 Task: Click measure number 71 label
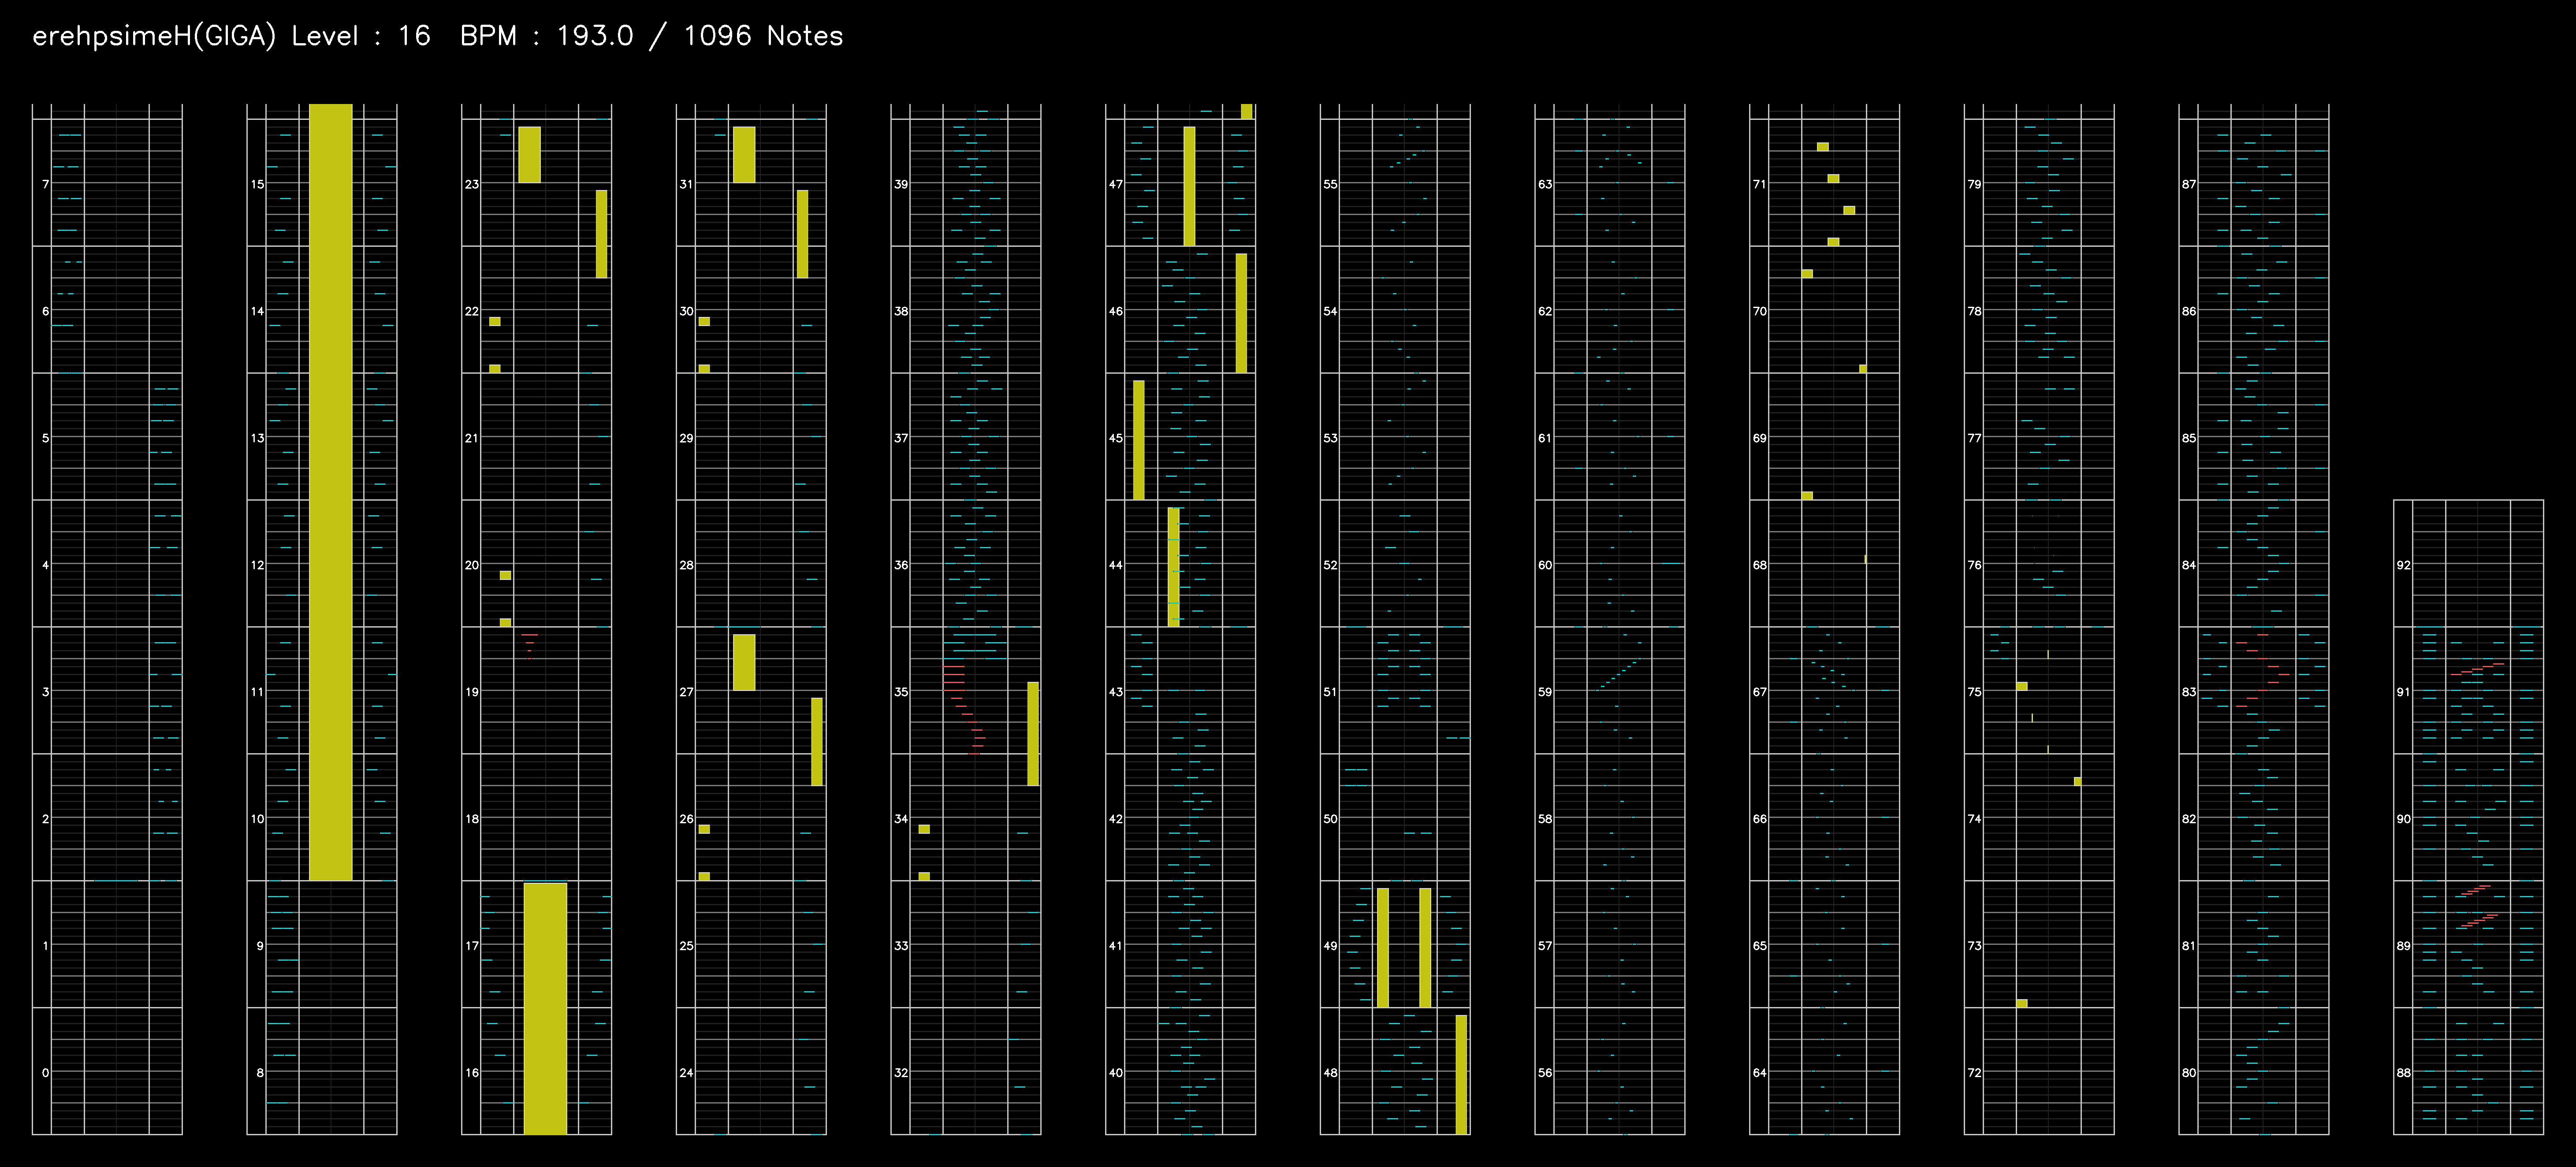(1760, 184)
